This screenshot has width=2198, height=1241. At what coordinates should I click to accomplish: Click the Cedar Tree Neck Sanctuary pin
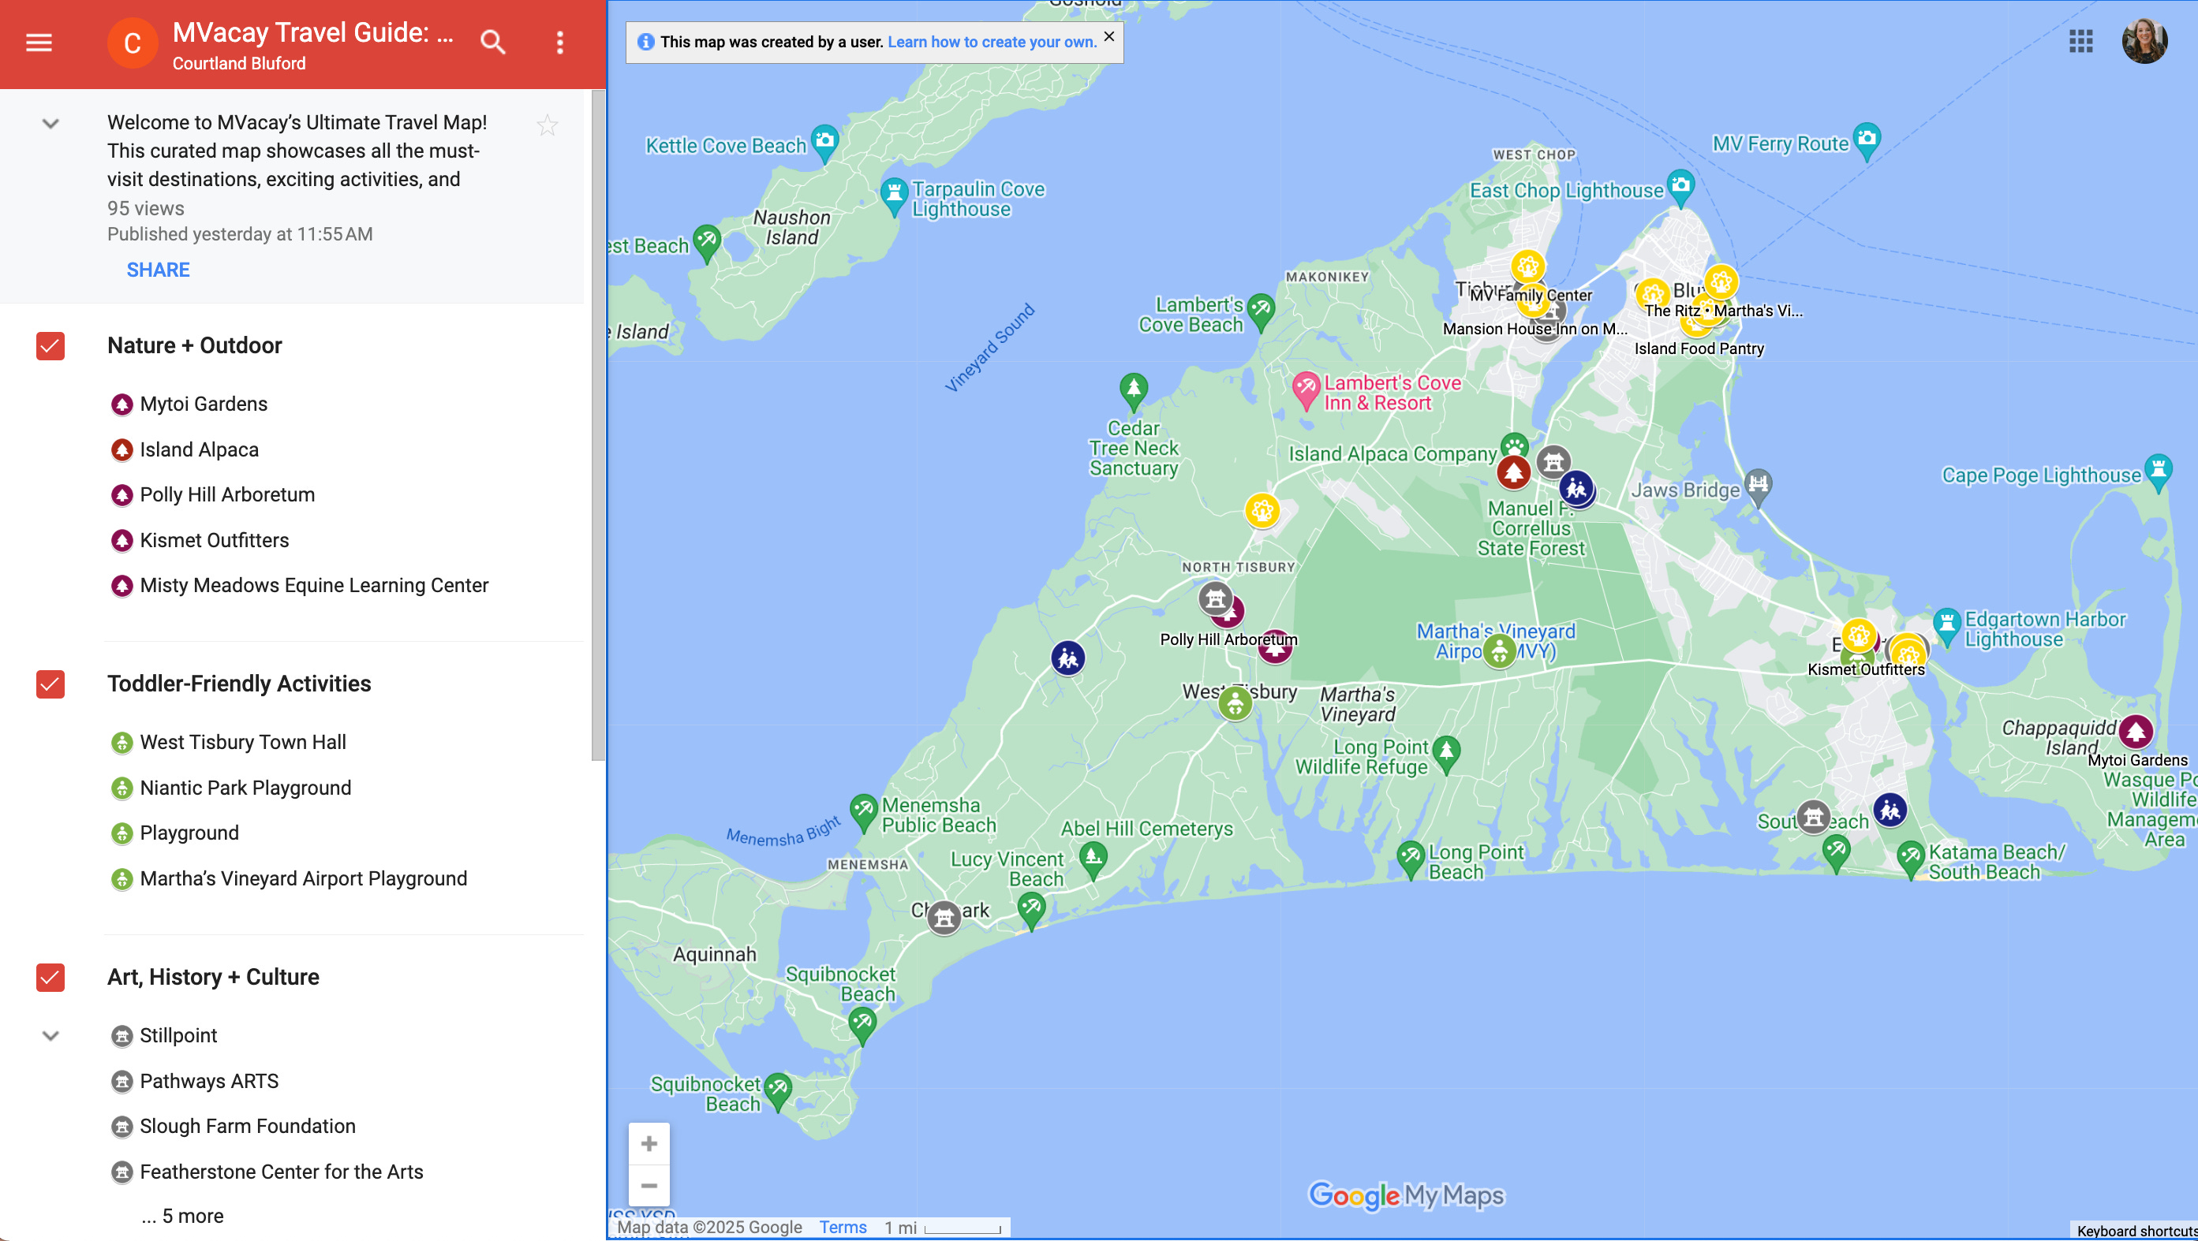[x=1133, y=390]
